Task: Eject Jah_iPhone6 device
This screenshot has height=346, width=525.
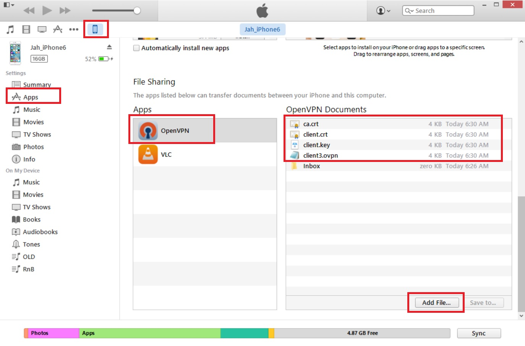Action: 109,47
